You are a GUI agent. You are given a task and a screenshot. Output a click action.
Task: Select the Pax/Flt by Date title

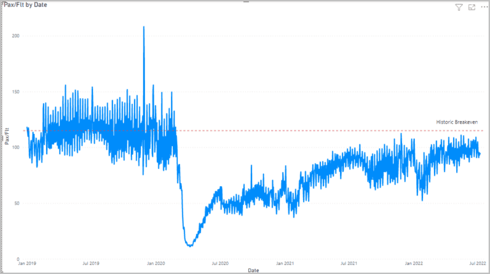(26, 5)
